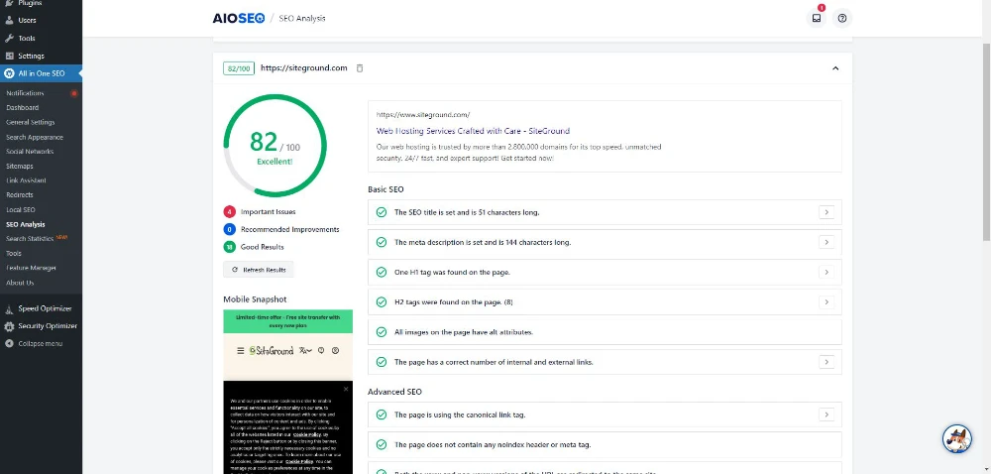Open Feature Manager submenu
This screenshot has height=474, width=991.
[31, 268]
